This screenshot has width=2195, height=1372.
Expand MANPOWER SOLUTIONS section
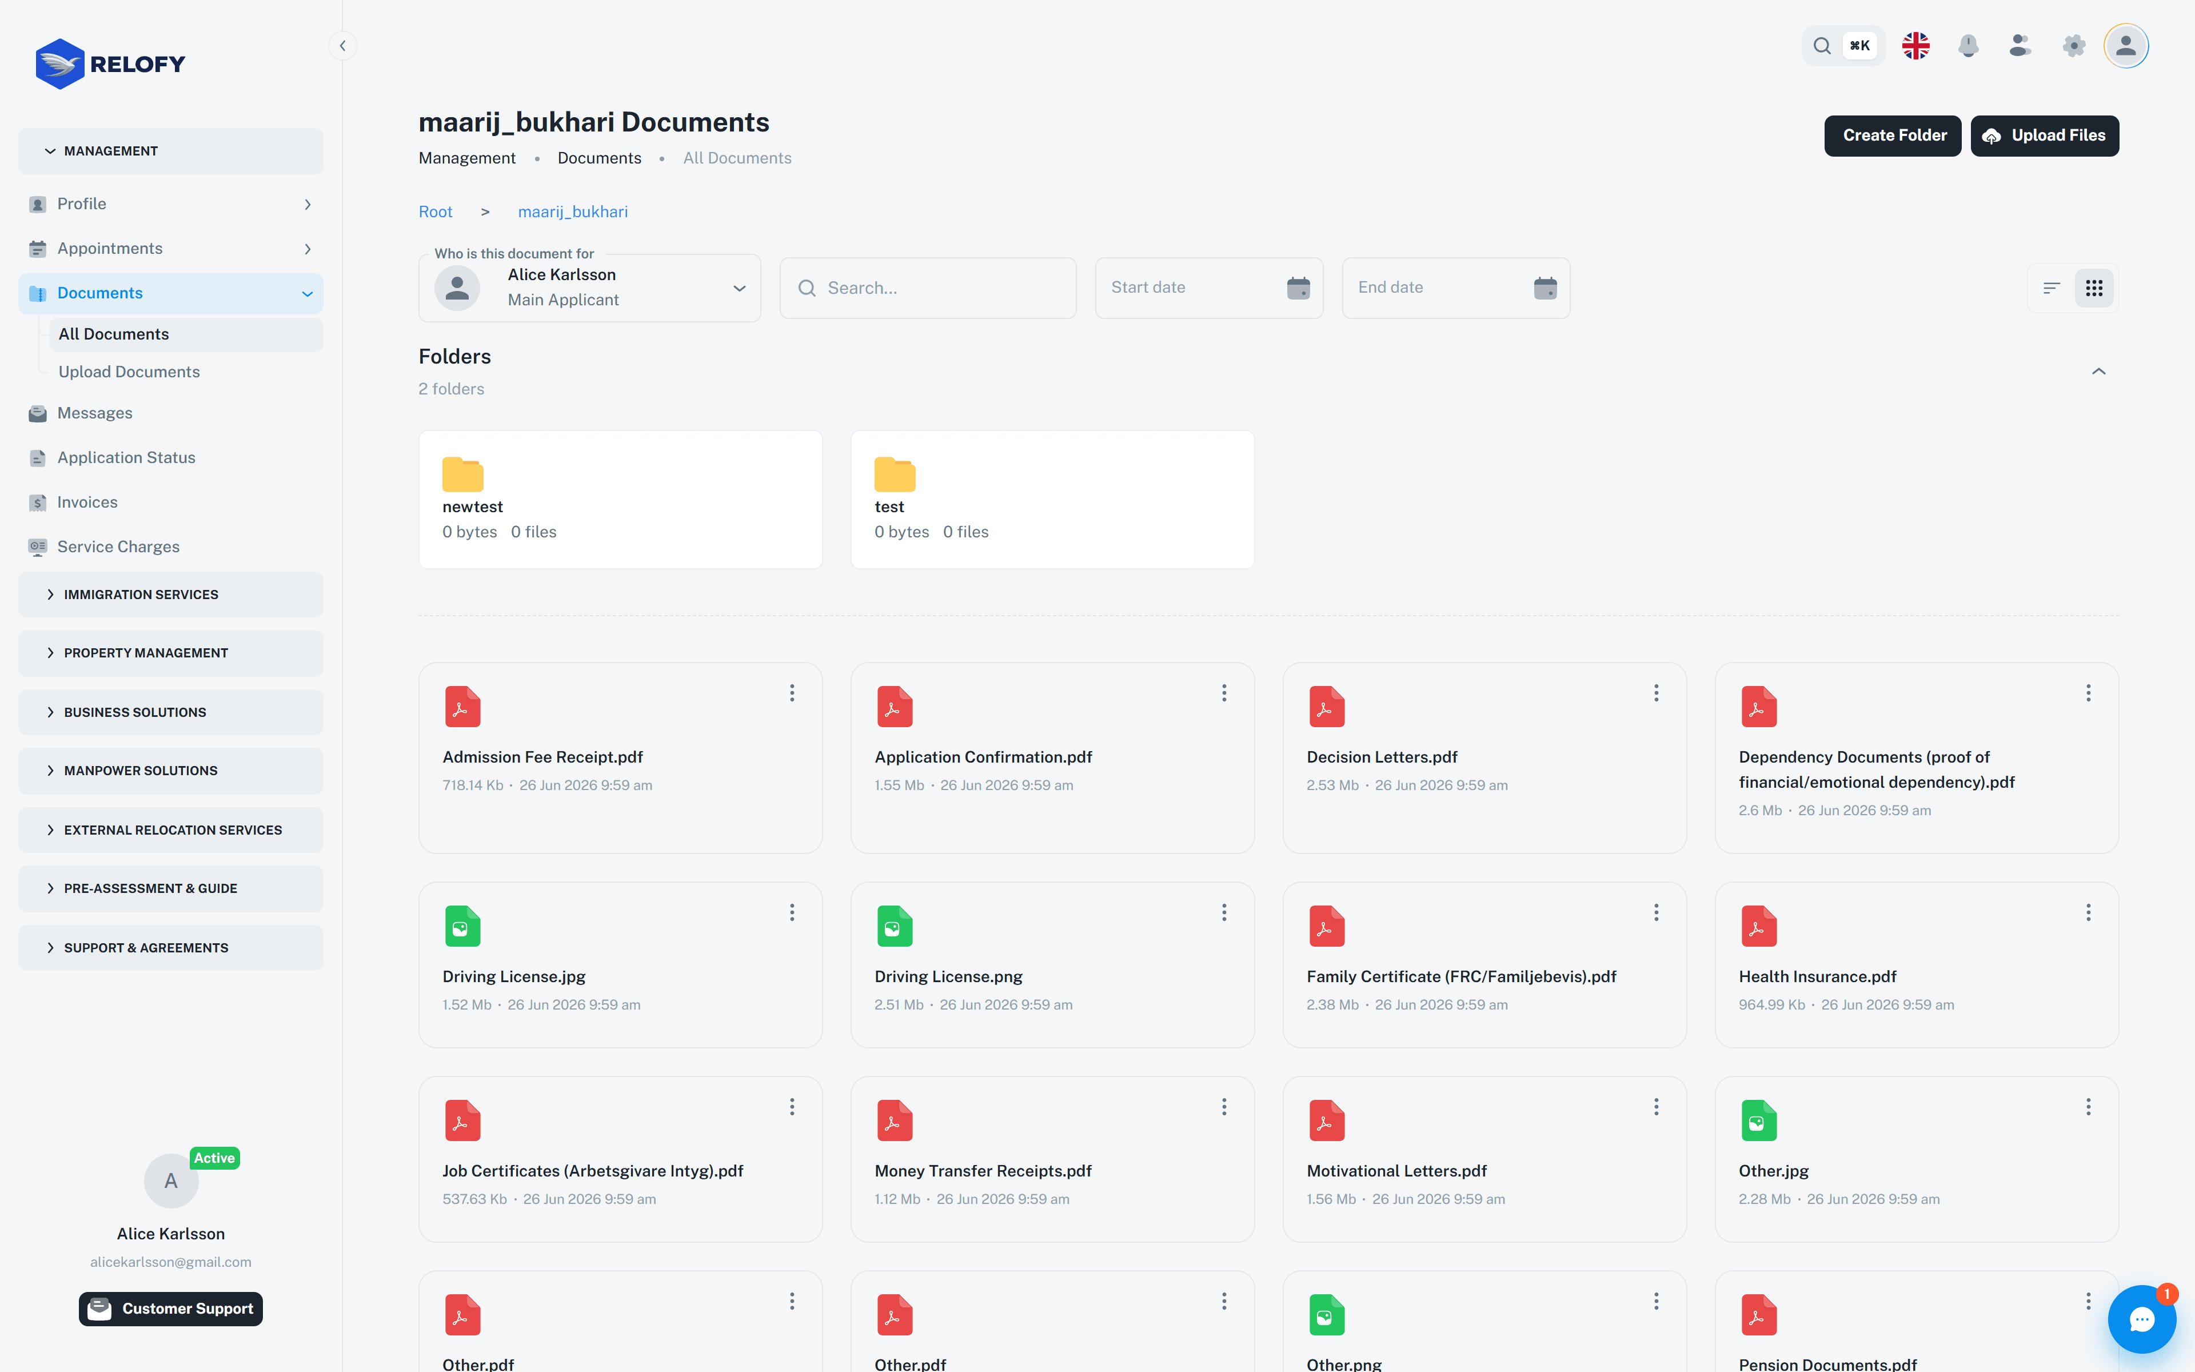(170, 771)
